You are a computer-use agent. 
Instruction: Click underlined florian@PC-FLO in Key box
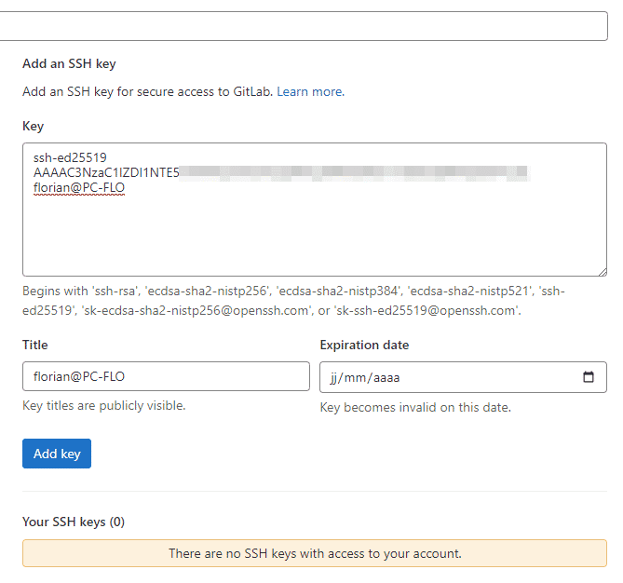point(79,187)
